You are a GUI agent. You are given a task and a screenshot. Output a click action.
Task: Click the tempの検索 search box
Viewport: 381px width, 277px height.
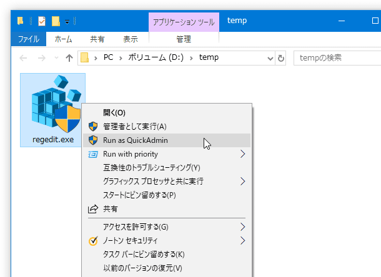point(337,58)
